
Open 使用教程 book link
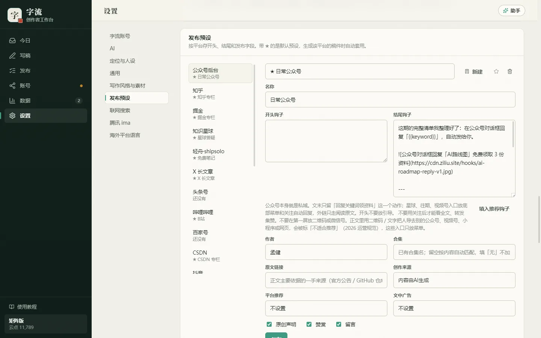(x=23, y=307)
